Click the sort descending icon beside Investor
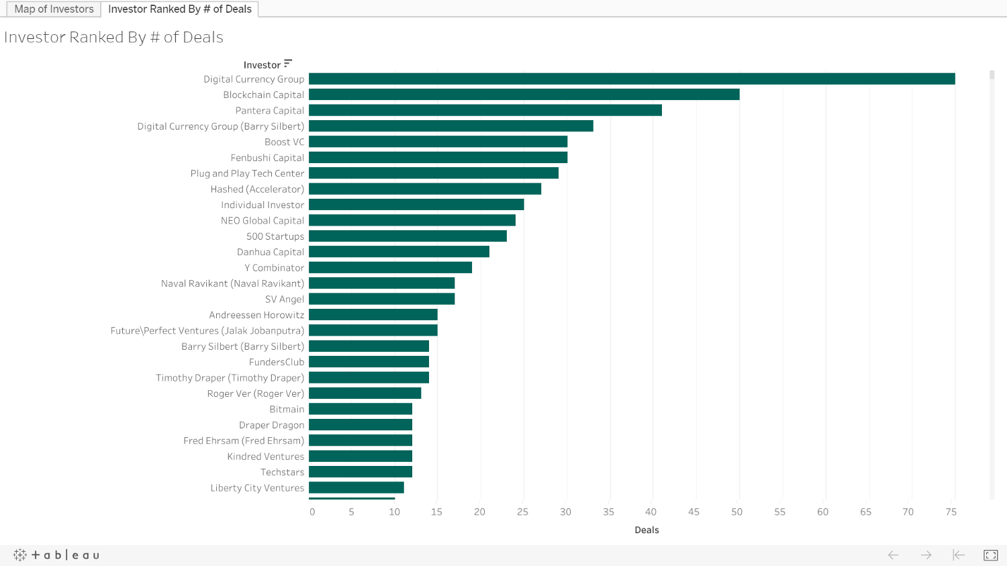This screenshot has height=566, width=1007. click(x=288, y=64)
